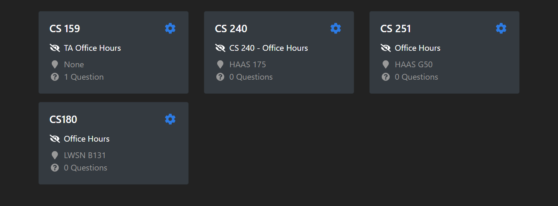
Task: Click the HAAS G50 location text
Action: tap(414, 65)
